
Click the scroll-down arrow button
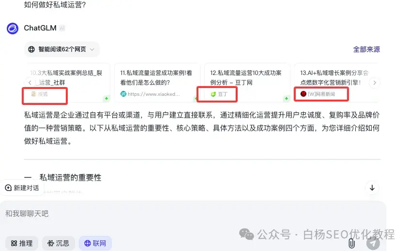pos(372,188)
